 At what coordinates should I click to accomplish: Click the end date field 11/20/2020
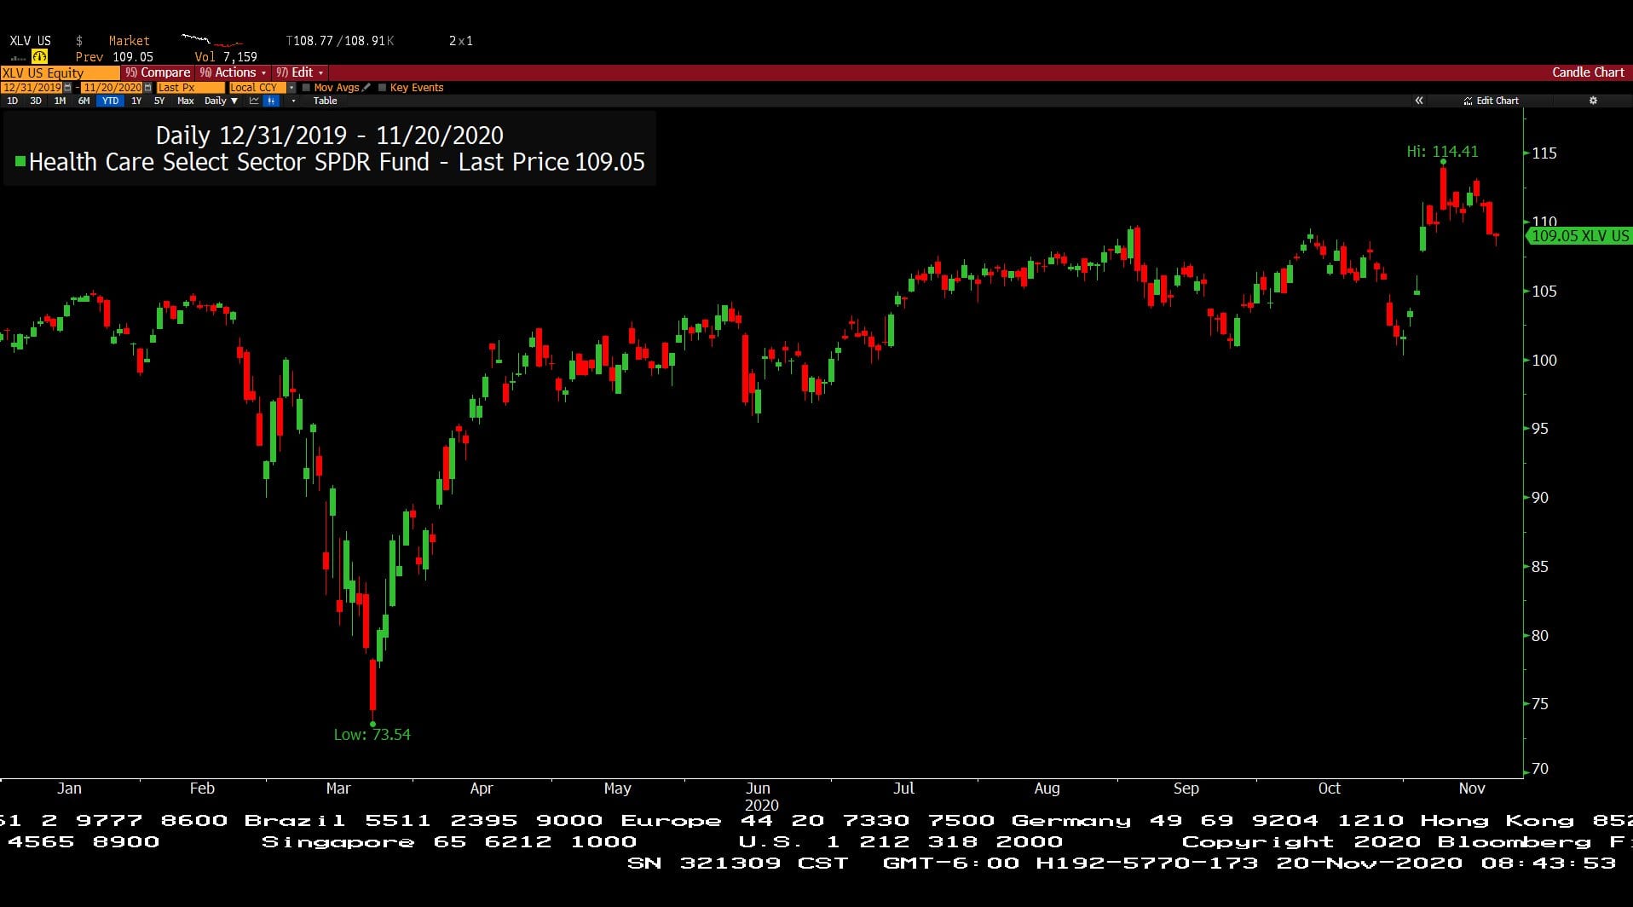(112, 88)
